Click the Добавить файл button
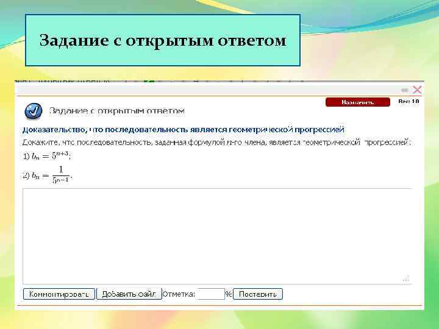Screen dimensions: 439x329 [x=129, y=294]
